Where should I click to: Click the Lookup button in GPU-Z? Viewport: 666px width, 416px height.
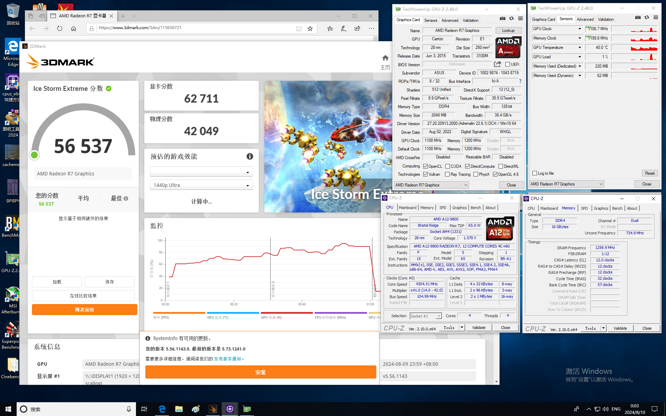(x=508, y=31)
